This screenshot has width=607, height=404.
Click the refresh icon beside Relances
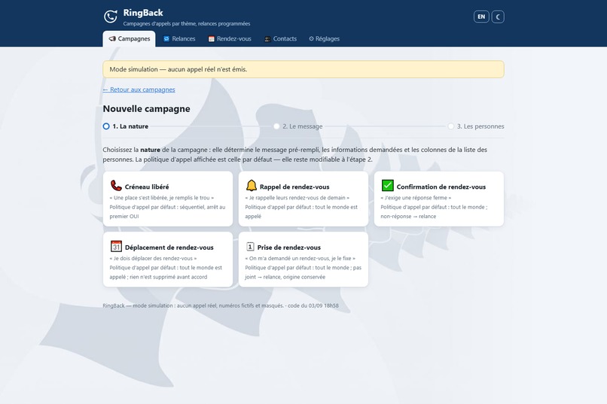click(166, 38)
